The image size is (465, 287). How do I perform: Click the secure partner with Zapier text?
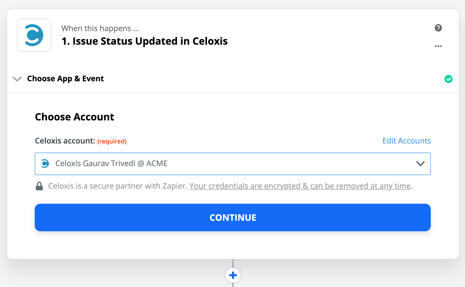pyautogui.click(x=118, y=186)
